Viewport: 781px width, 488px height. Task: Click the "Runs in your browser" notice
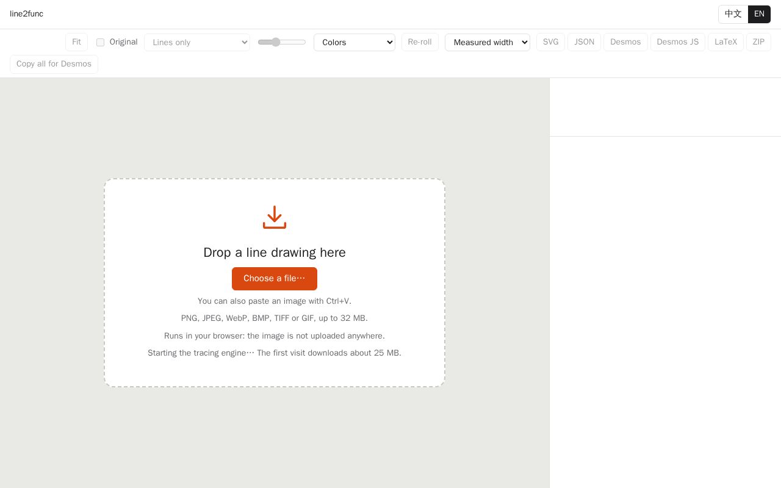[x=275, y=336]
